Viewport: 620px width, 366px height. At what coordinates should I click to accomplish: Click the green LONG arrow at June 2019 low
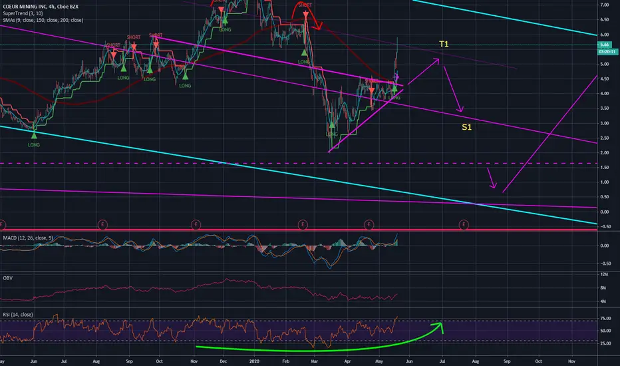point(34,136)
